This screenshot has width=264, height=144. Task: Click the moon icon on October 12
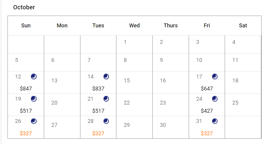click(x=34, y=77)
